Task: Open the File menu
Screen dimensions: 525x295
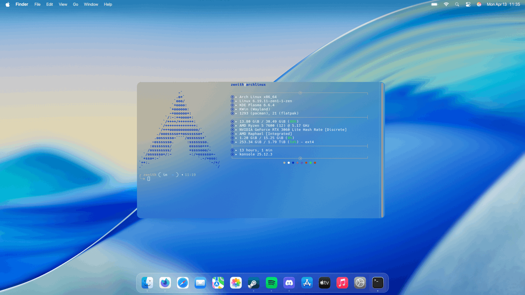Action: click(38, 4)
